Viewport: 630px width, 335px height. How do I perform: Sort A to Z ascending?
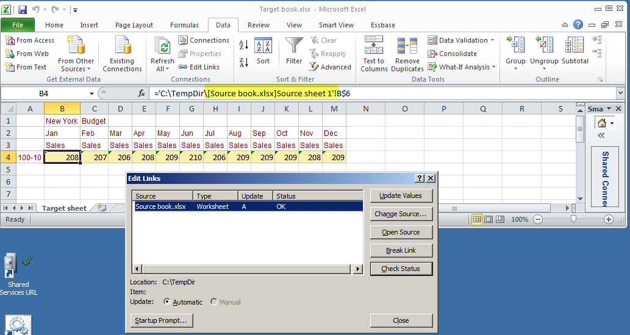tap(243, 45)
